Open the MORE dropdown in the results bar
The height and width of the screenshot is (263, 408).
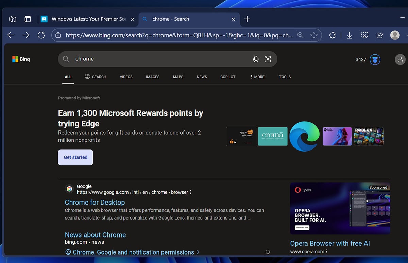[257, 77]
